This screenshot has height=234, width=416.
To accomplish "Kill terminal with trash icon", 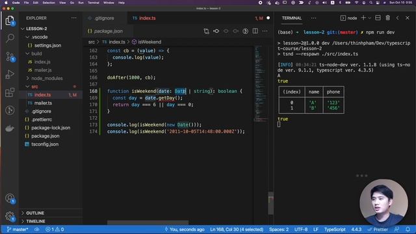I will coord(387,18).
